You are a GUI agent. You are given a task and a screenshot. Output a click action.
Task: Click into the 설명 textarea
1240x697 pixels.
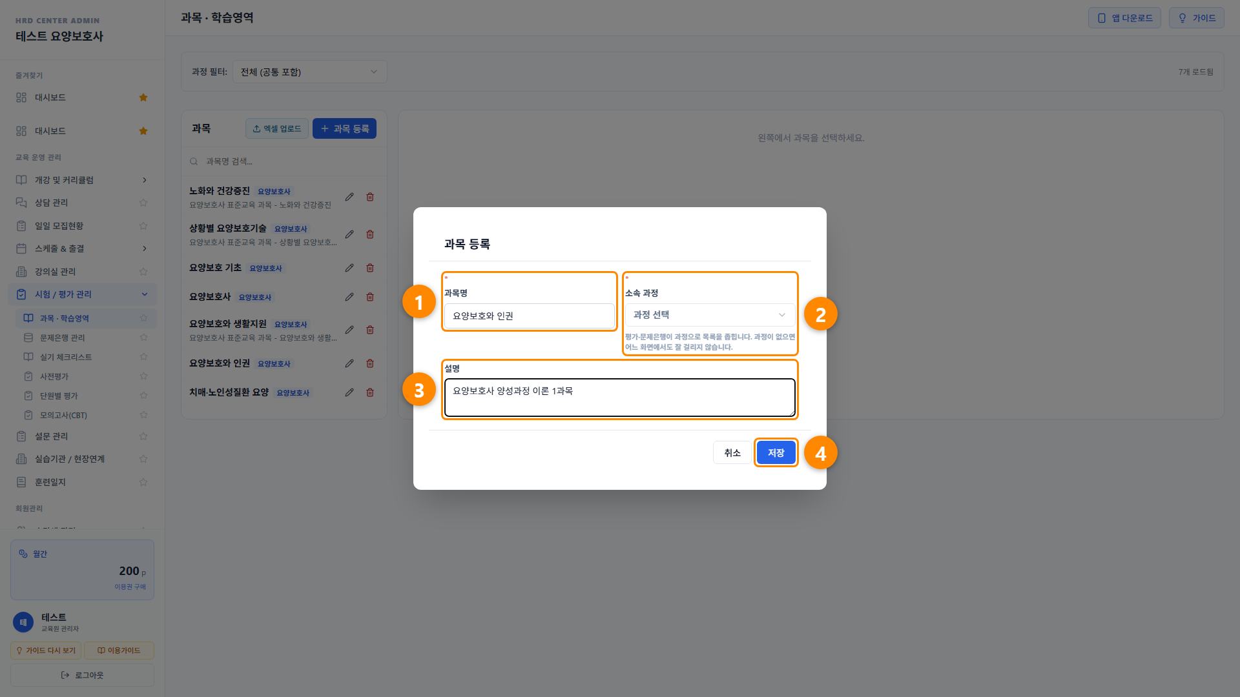pos(619,398)
